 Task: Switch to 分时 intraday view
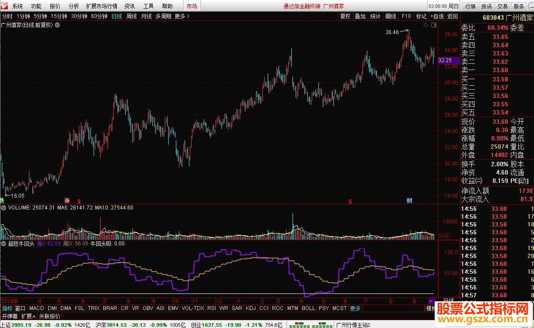pyautogui.click(x=7, y=16)
